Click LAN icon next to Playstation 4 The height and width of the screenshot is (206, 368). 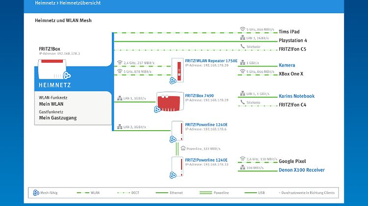tap(242, 38)
